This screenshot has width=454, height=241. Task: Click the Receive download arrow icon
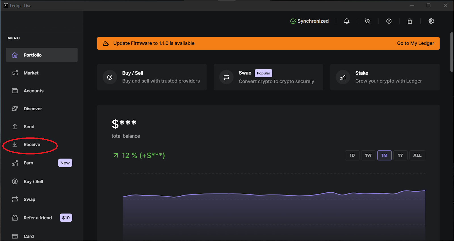tap(15, 144)
